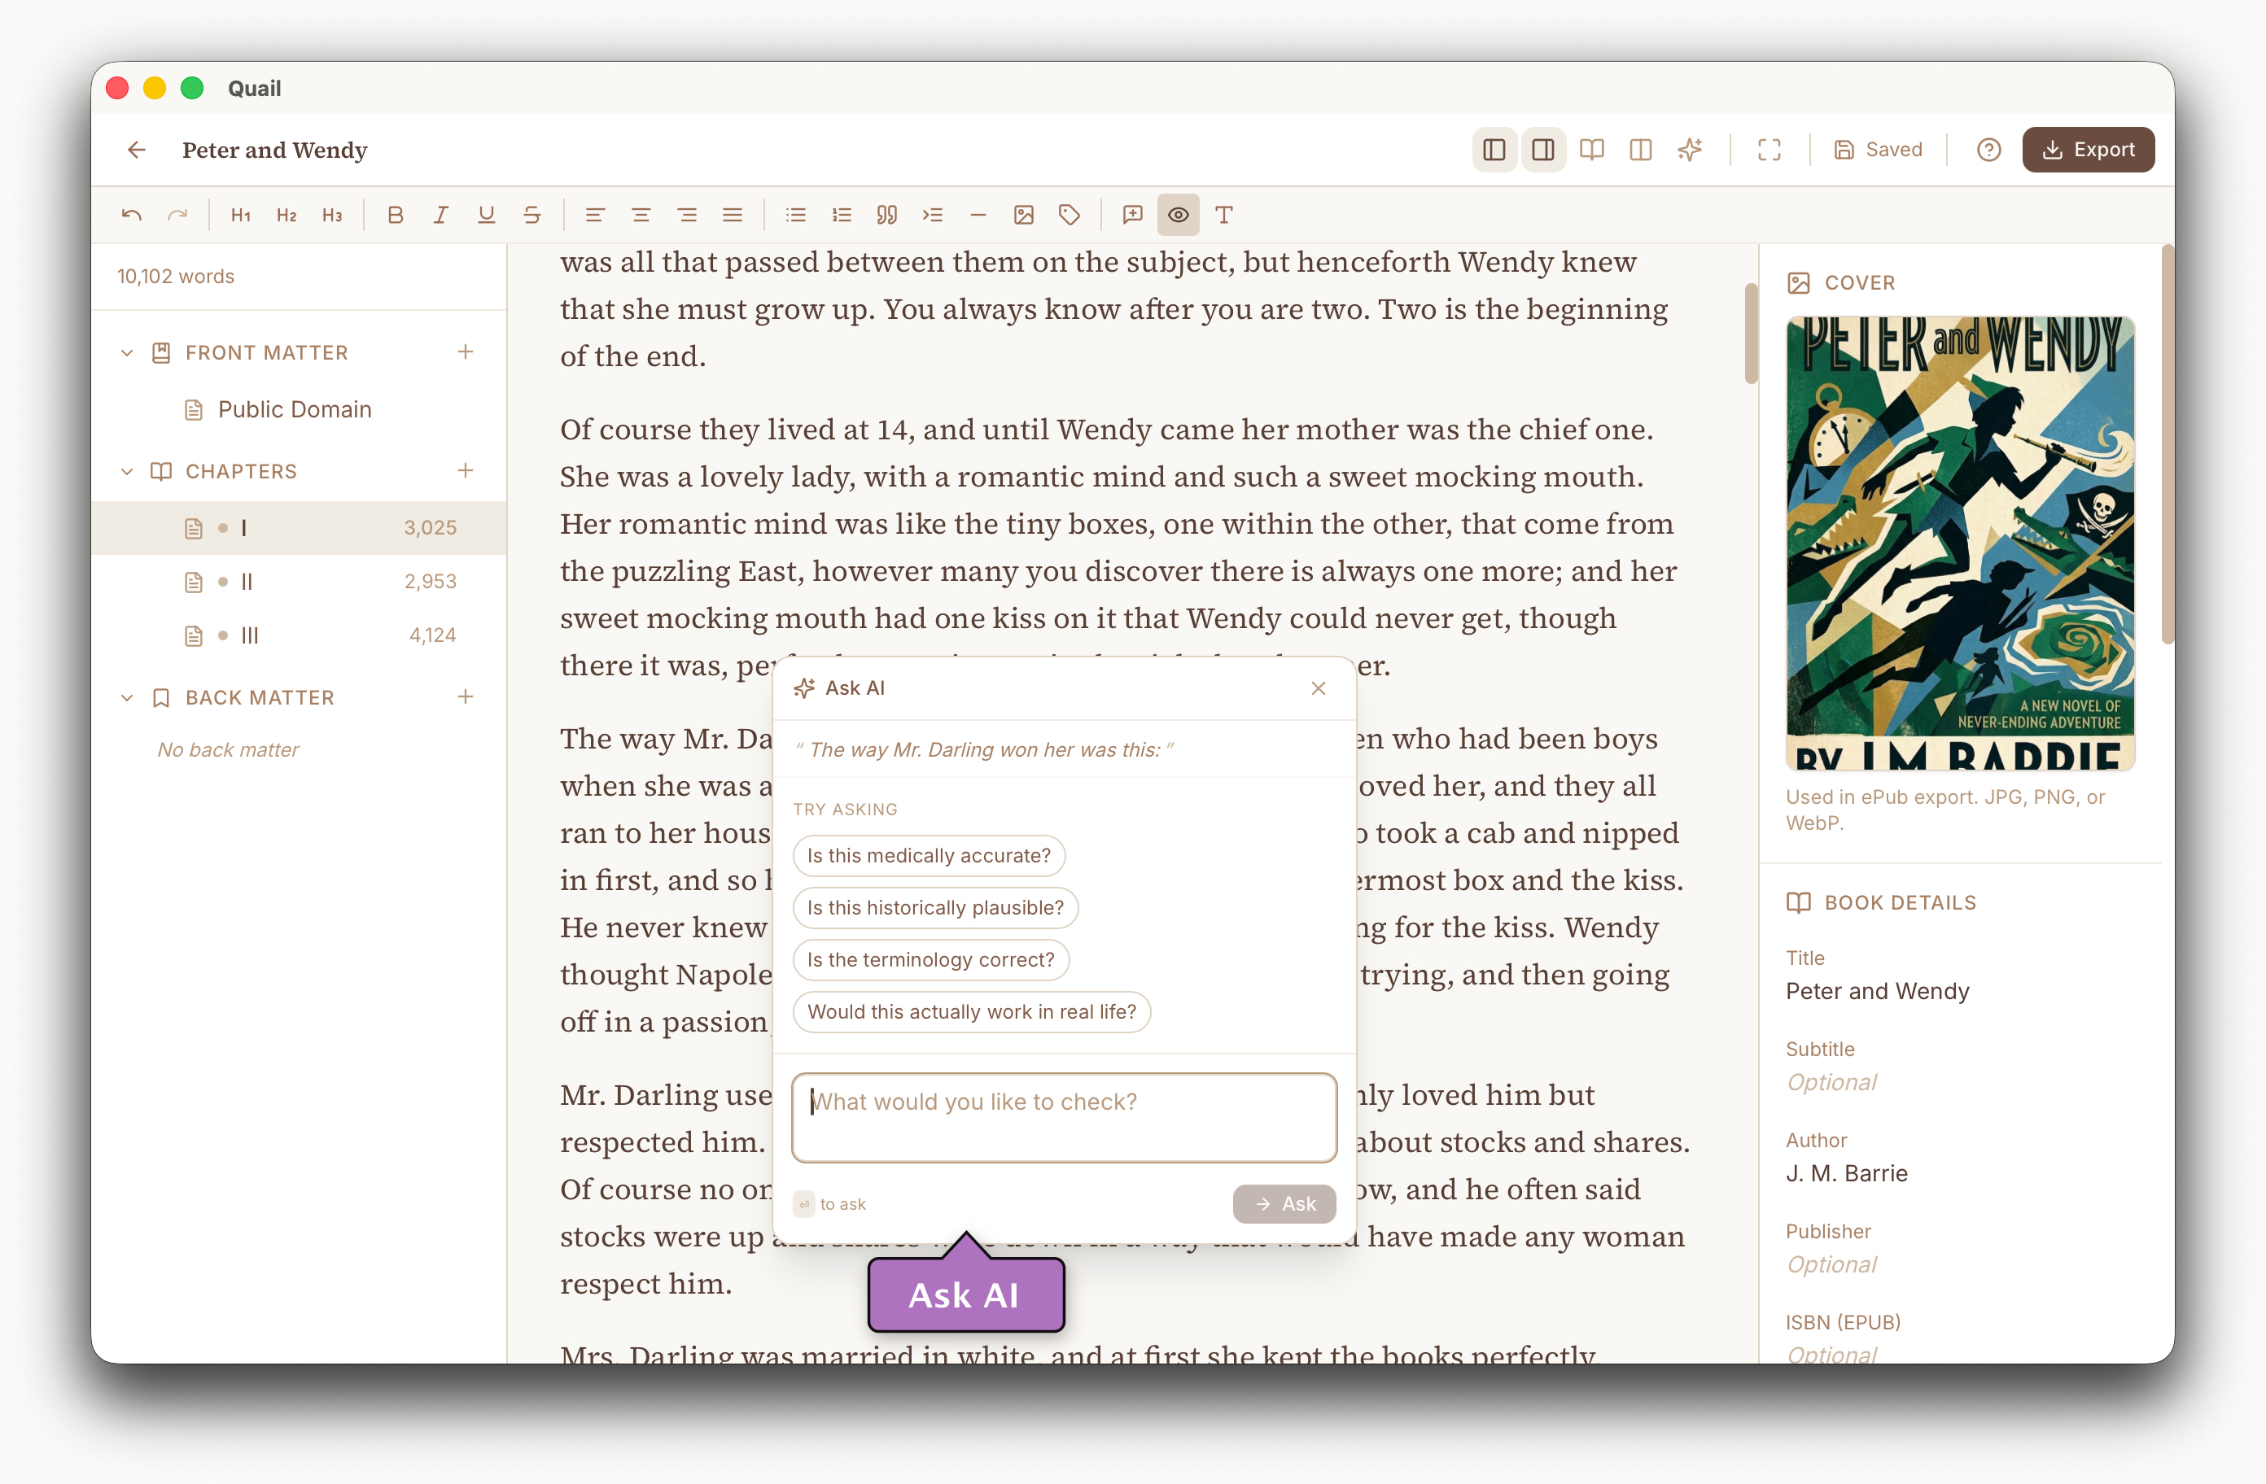
Task: Collapse the Front Matter section
Action: [127, 353]
